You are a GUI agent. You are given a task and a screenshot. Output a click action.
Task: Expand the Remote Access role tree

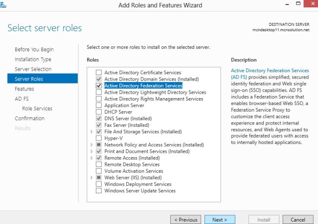click(x=91, y=158)
